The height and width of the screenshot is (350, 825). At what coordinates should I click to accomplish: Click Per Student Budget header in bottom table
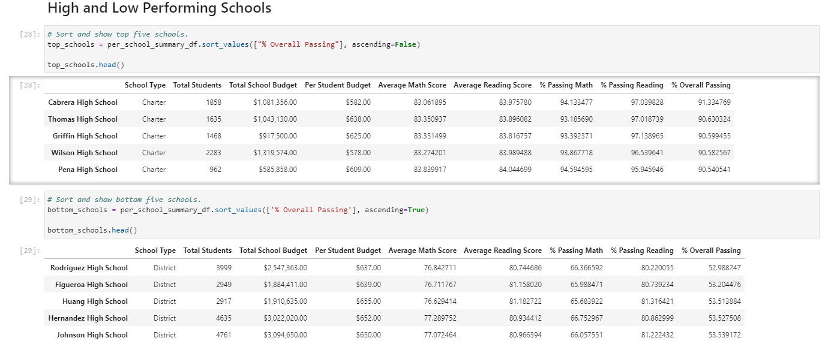click(x=348, y=251)
